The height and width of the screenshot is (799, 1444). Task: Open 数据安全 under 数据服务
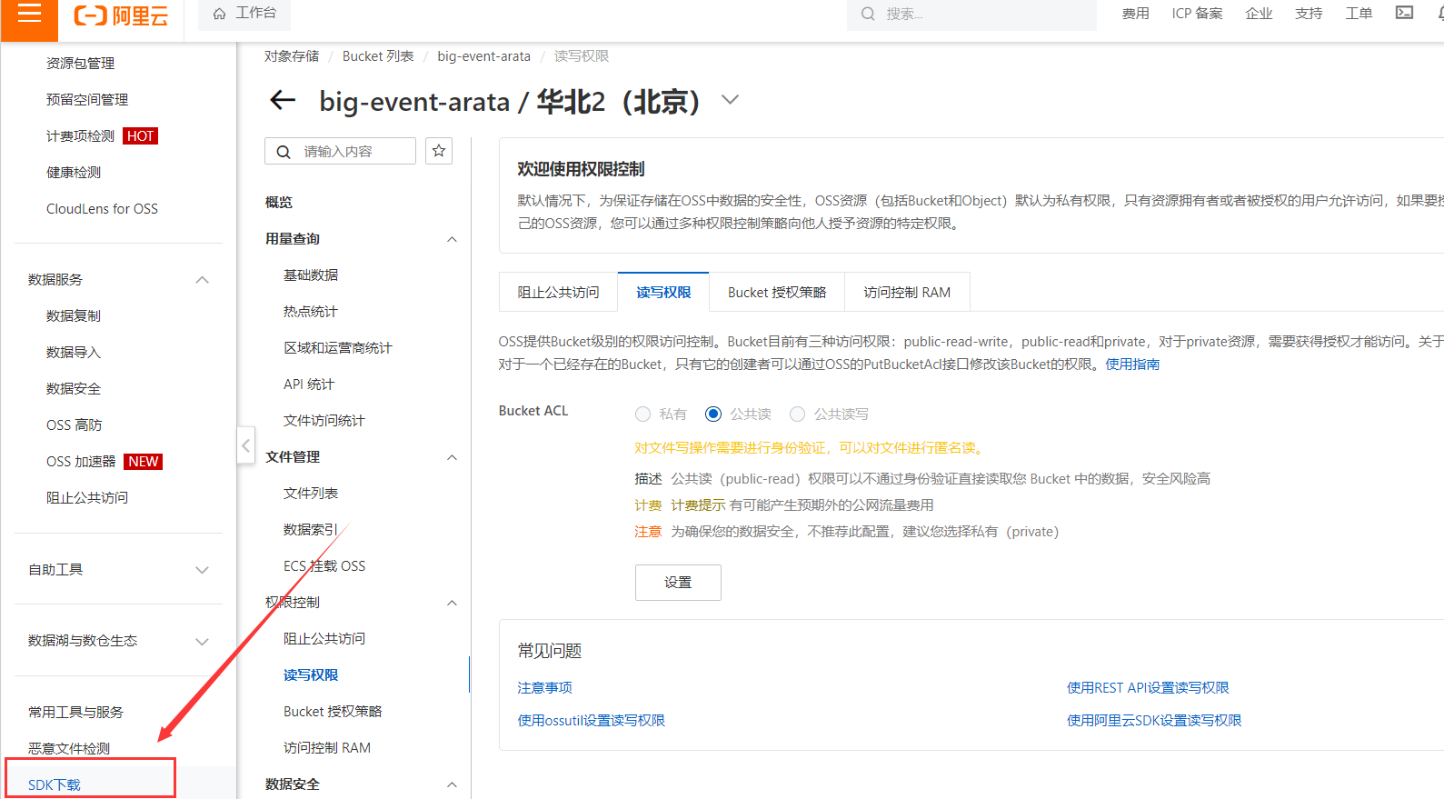(74, 389)
